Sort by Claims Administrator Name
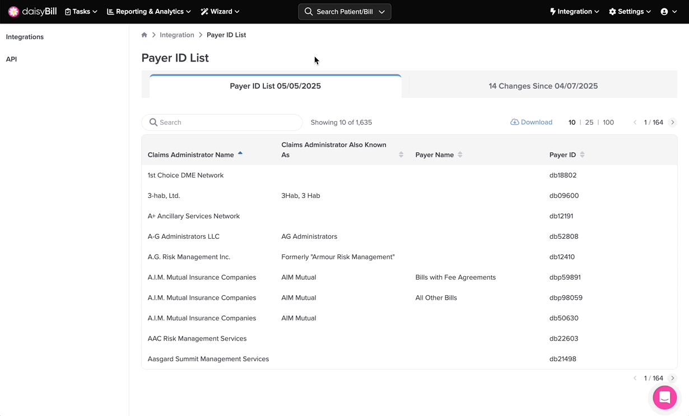 195,155
